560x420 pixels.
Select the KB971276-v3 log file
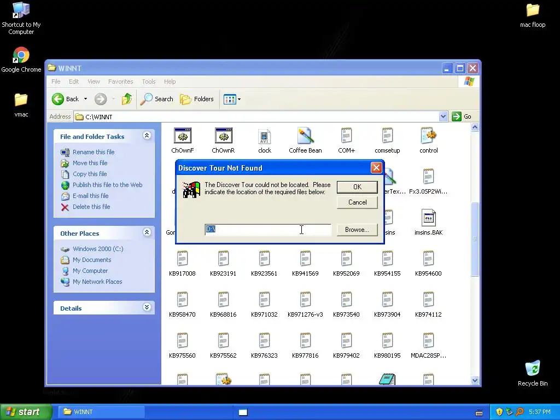(x=305, y=300)
